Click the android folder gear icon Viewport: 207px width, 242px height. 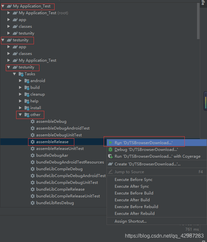click(x=27, y=81)
